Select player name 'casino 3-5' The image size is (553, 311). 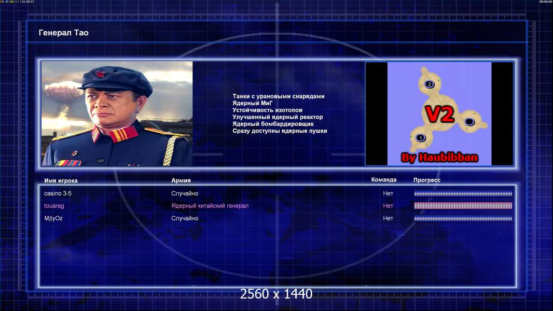(x=58, y=193)
